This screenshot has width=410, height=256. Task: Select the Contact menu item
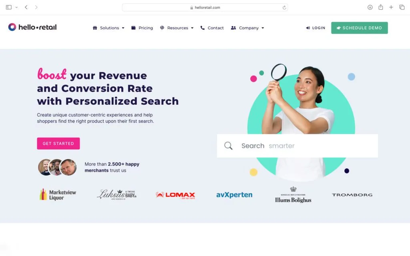212,28
